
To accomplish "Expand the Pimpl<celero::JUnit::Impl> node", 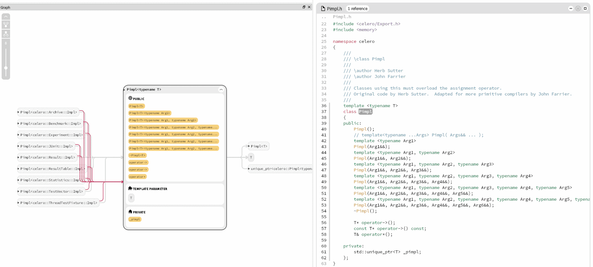I will 19,146.
